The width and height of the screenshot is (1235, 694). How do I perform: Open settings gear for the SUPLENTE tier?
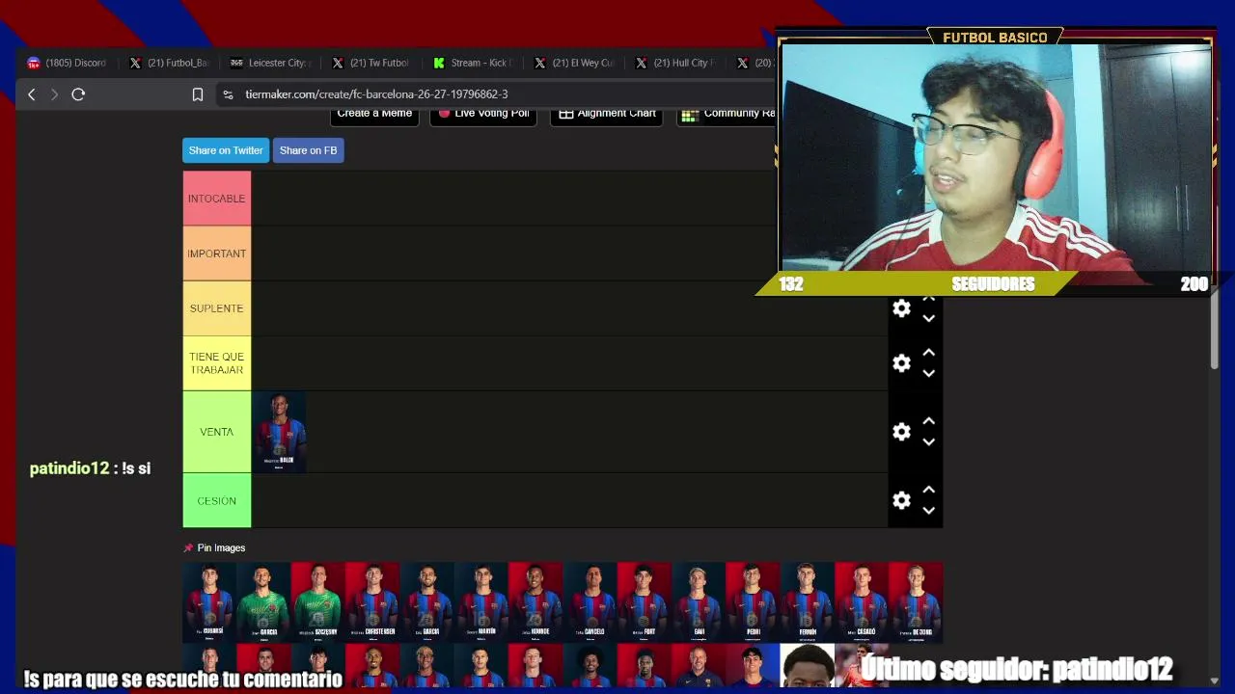[x=901, y=308]
